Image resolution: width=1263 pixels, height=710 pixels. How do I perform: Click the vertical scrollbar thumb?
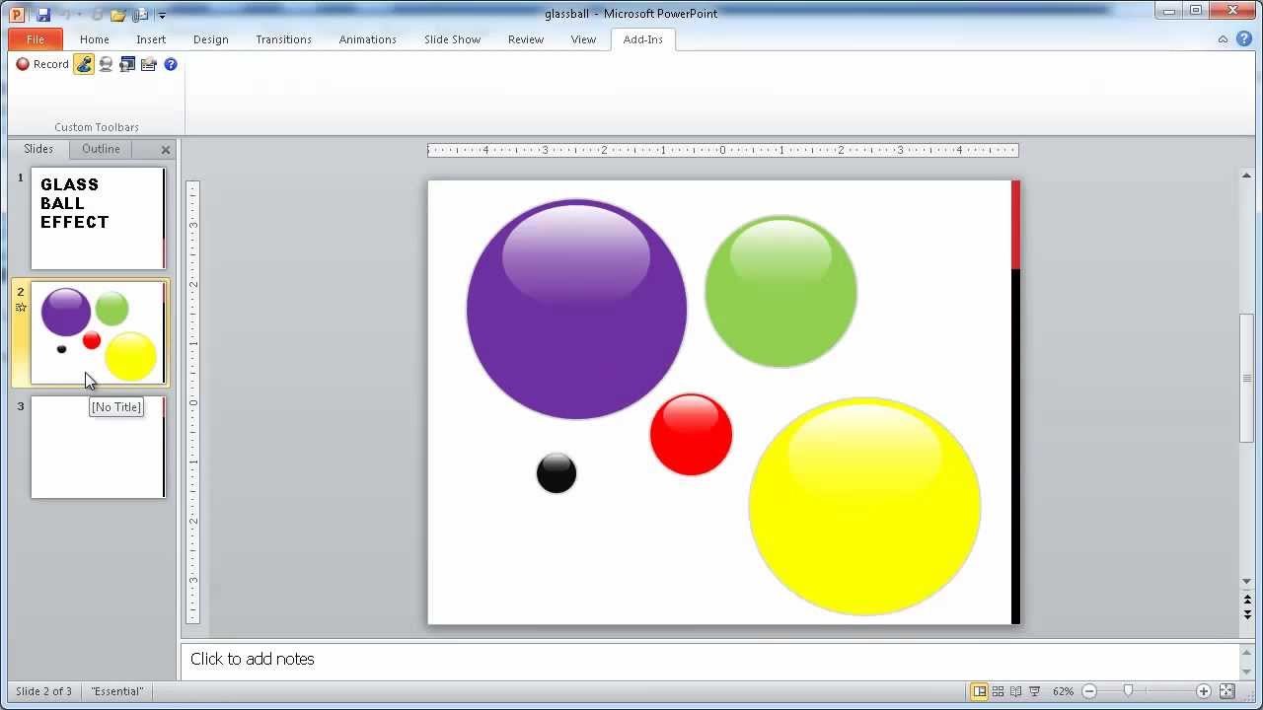[1247, 378]
